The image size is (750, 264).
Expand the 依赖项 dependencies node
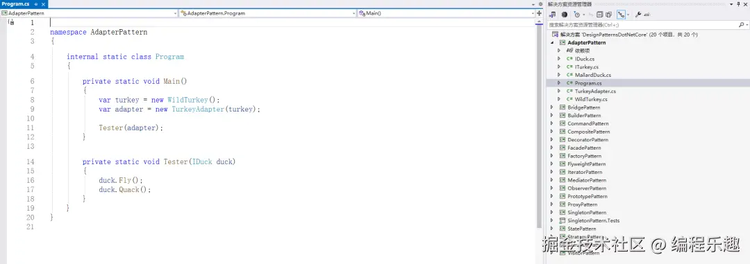558,51
